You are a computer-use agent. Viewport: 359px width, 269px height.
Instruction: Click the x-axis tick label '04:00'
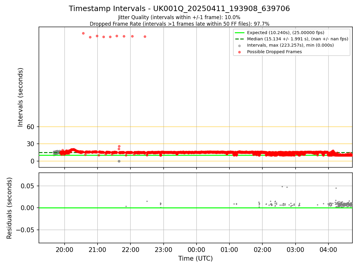point(328,249)
